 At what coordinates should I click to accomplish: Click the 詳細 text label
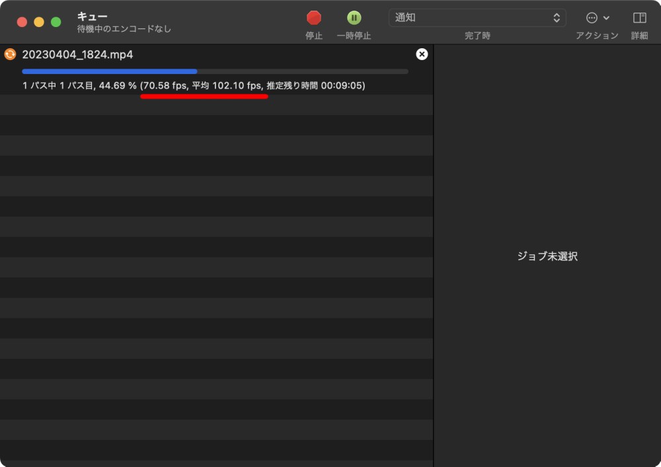pyautogui.click(x=639, y=36)
